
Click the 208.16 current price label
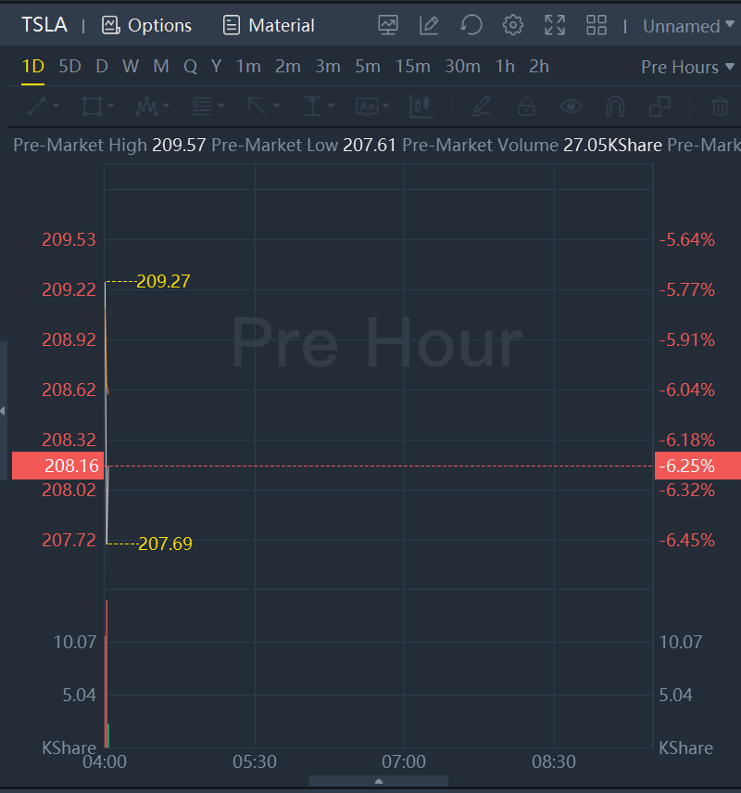pos(56,466)
